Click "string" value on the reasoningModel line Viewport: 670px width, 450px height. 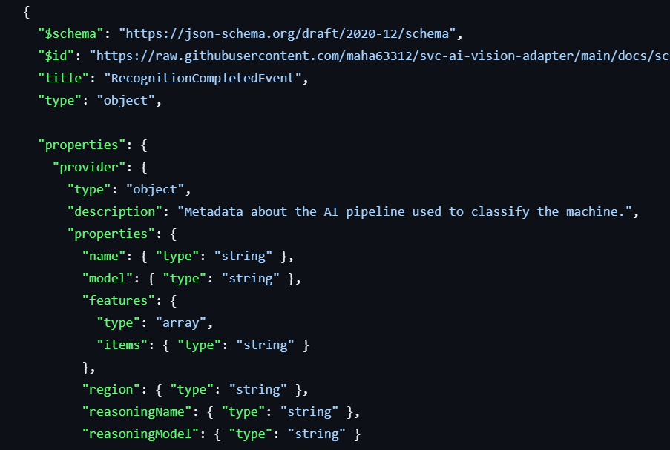pyautogui.click(x=315, y=434)
